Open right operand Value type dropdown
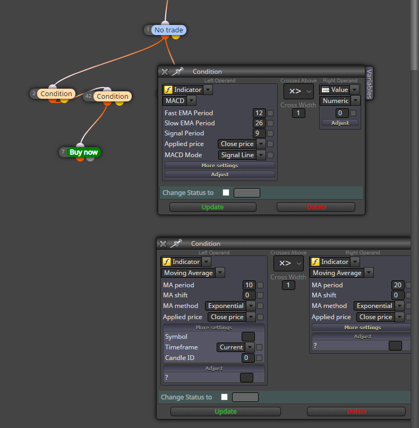Screen dimensions: 419x428 click(x=354, y=90)
